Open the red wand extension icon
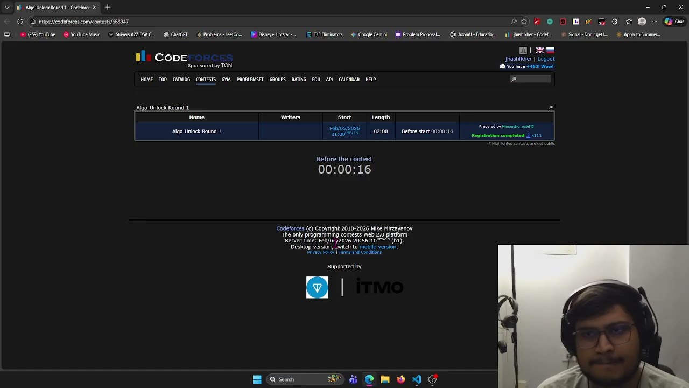 (537, 22)
